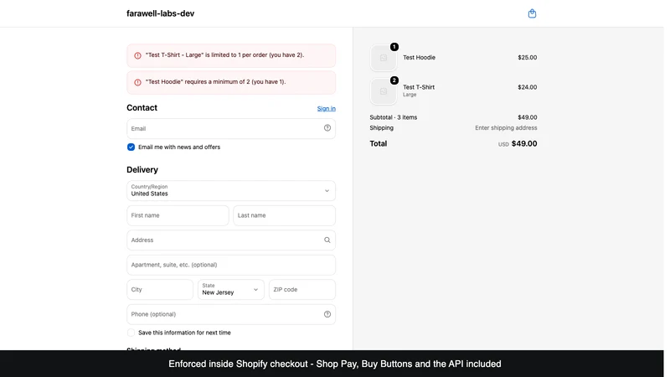The image size is (670, 377).
Task: Click the help icon in Email field
Action: coord(327,128)
